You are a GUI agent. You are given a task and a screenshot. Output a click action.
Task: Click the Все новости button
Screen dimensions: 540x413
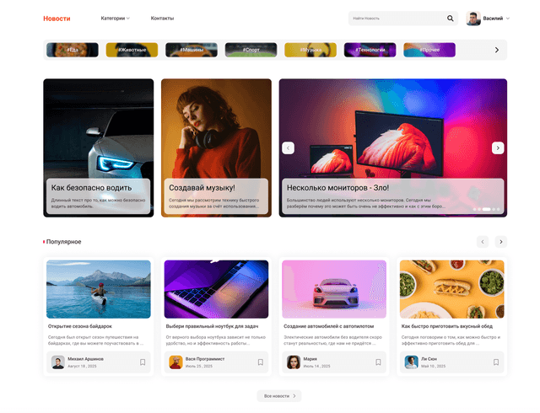tap(279, 395)
